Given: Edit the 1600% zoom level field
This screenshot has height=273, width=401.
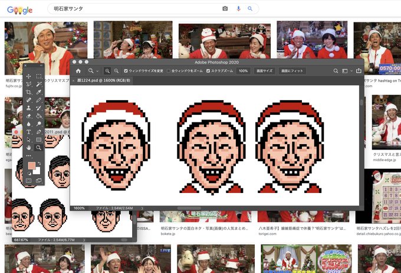Looking at the screenshot, I should coord(79,208).
